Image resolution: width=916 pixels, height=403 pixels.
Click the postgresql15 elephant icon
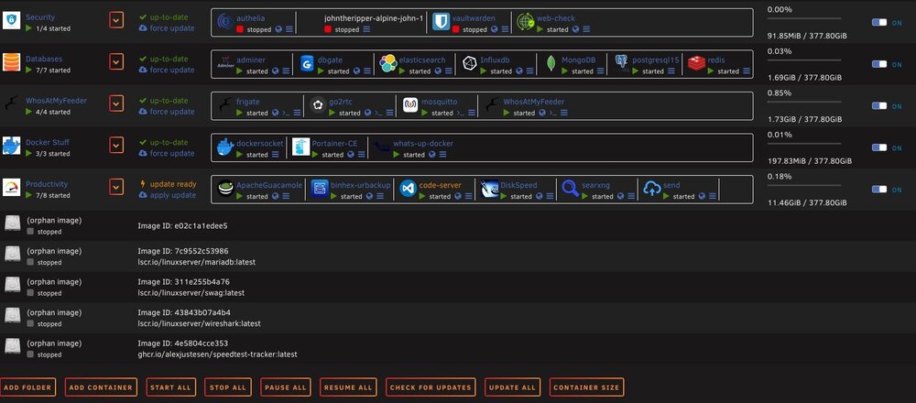click(622, 64)
